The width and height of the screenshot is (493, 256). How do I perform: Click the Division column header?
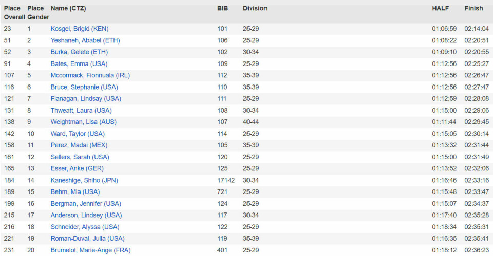point(255,8)
